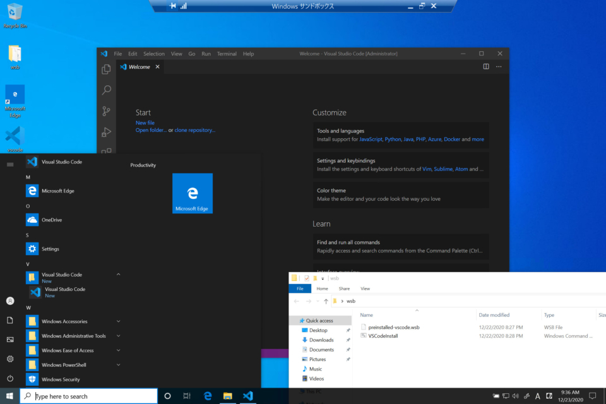Click the Power icon in Start menu
Image resolution: width=606 pixels, height=404 pixels.
[10, 378]
